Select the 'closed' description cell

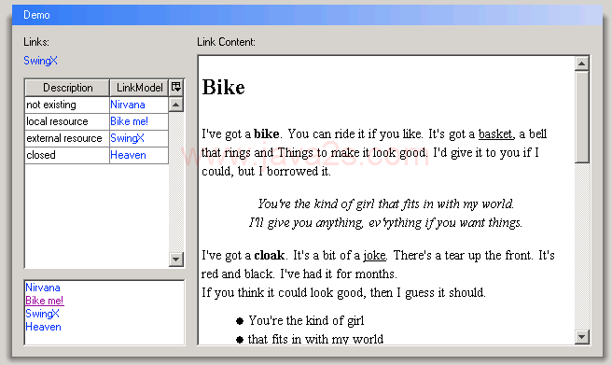tap(67, 155)
